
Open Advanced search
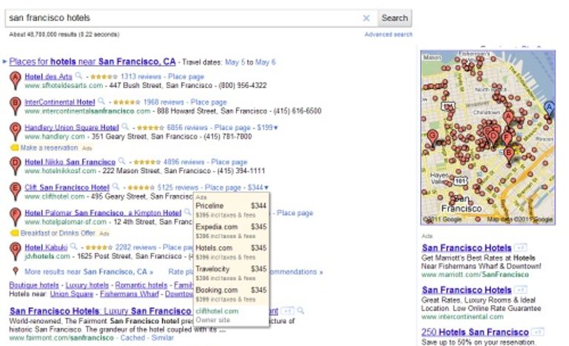(x=388, y=35)
